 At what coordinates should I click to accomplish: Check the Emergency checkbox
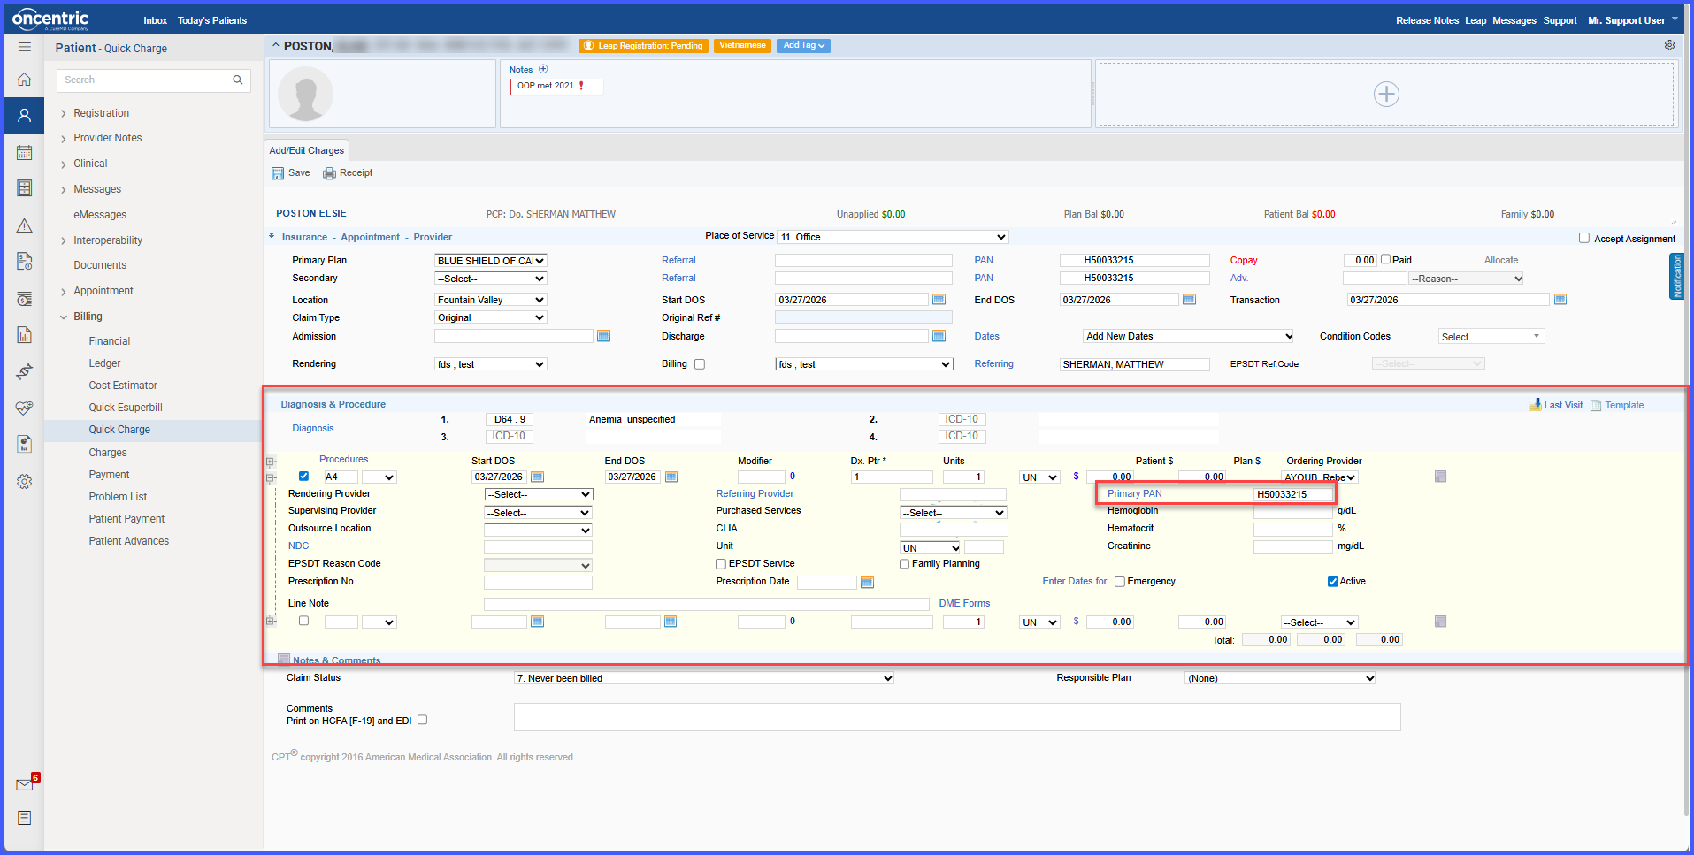click(x=1120, y=582)
